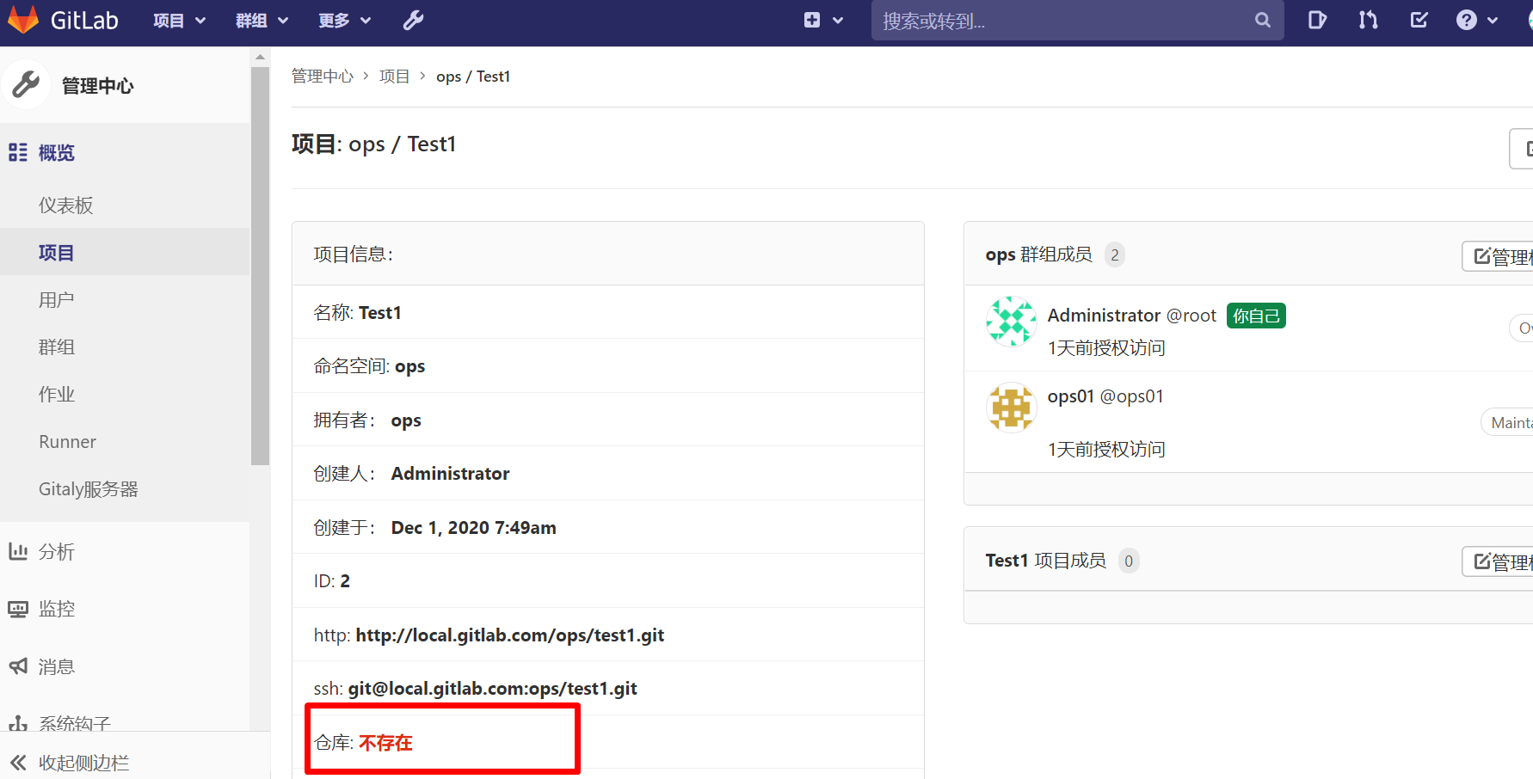
Task: Expand the 群组 dropdown in top navbar
Action: pyautogui.click(x=262, y=20)
